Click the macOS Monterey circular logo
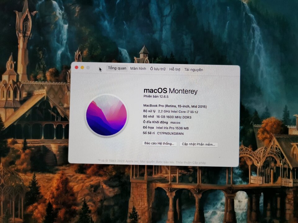Viewport: 298px width, 223px height. (x=106, y=115)
